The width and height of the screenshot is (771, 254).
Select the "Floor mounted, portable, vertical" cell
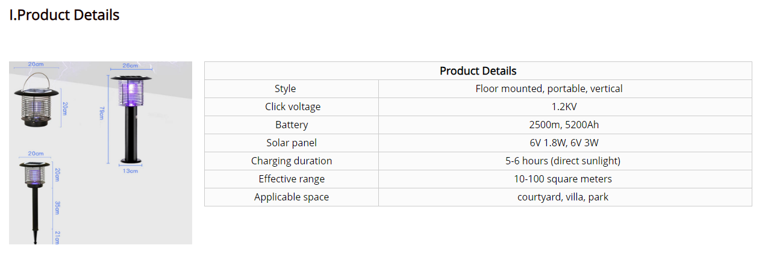coord(549,89)
